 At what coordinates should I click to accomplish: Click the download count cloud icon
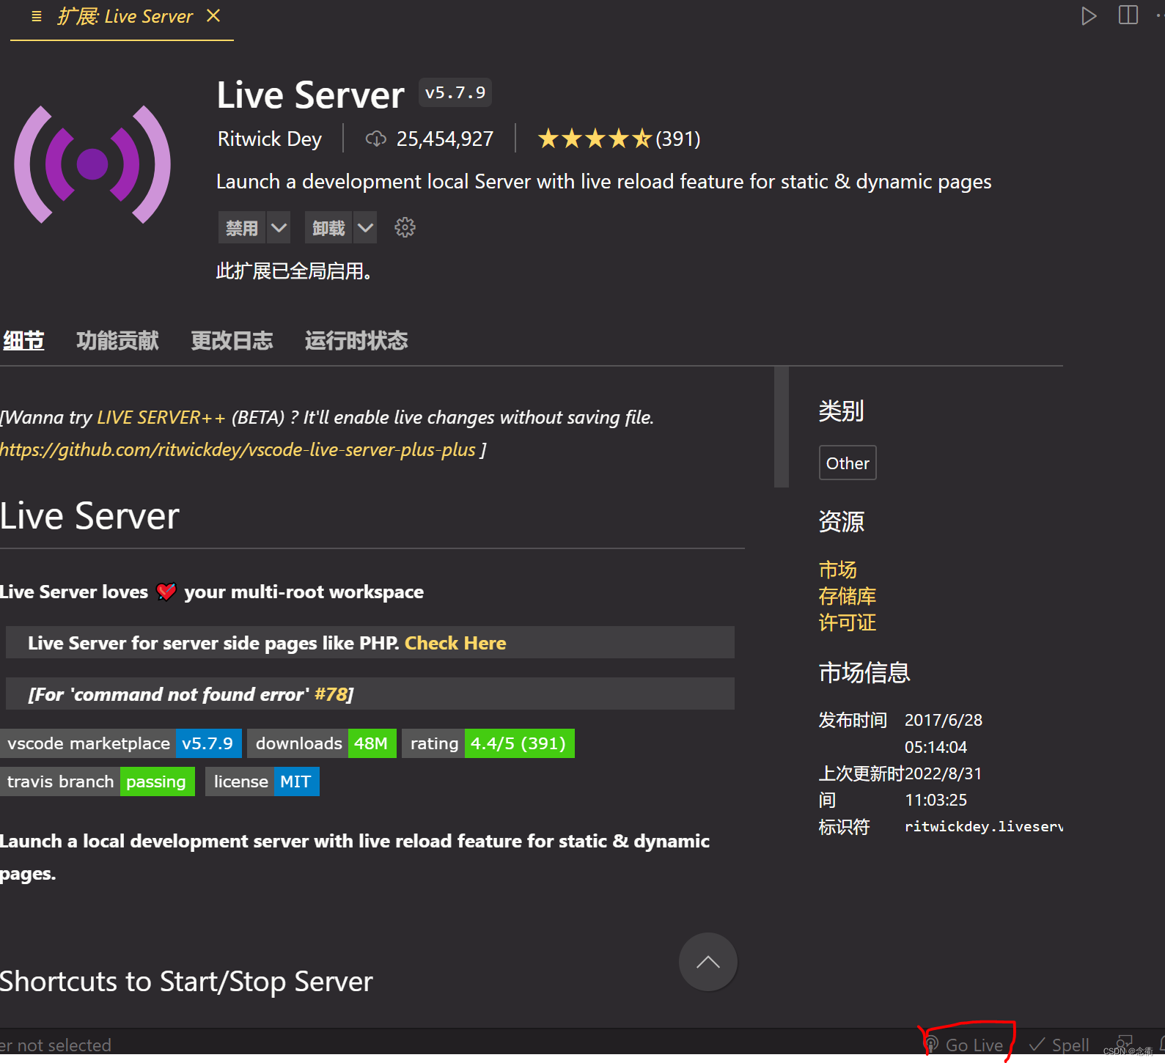pyautogui.click(x=375, y=139)
